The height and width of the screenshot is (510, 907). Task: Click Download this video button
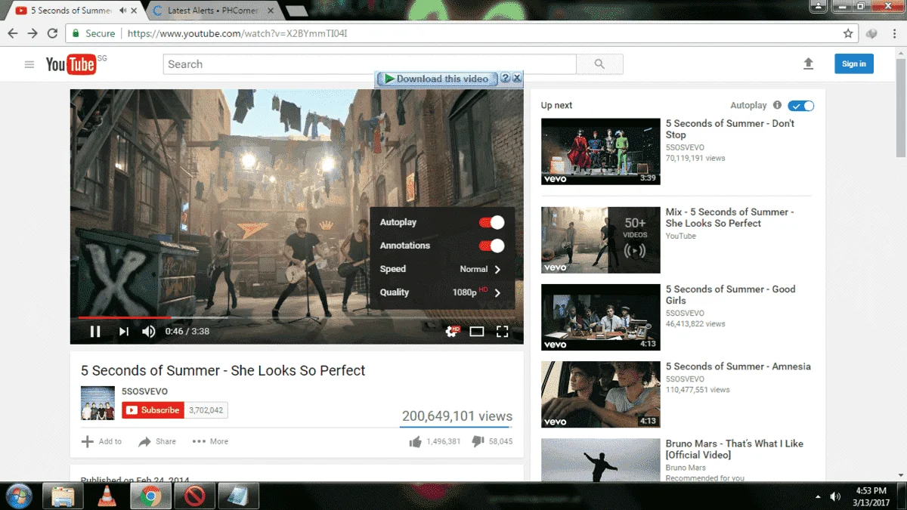click(x=437, y=79)
